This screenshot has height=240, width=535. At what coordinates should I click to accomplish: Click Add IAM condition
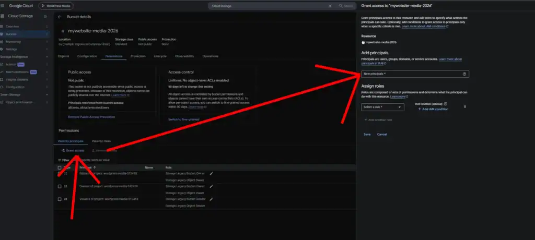tap(433, 109)
